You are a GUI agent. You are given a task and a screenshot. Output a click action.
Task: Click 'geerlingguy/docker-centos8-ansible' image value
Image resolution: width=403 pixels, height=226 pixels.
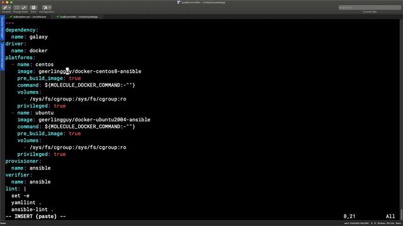90,72
